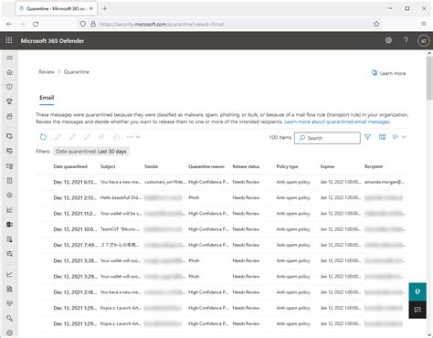Open a new browser tab
This screenshot has height=338, width=433.
104,8
